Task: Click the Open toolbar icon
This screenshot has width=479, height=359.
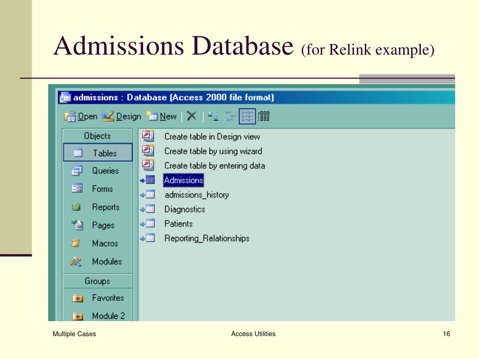Action: (70, 116)
